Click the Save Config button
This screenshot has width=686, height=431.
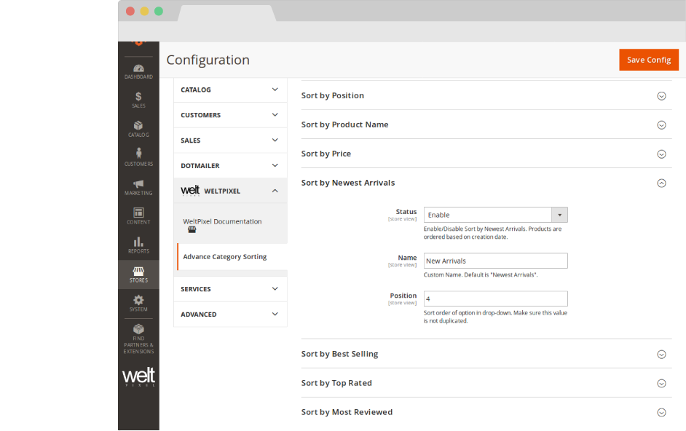[x=648, y=60]
